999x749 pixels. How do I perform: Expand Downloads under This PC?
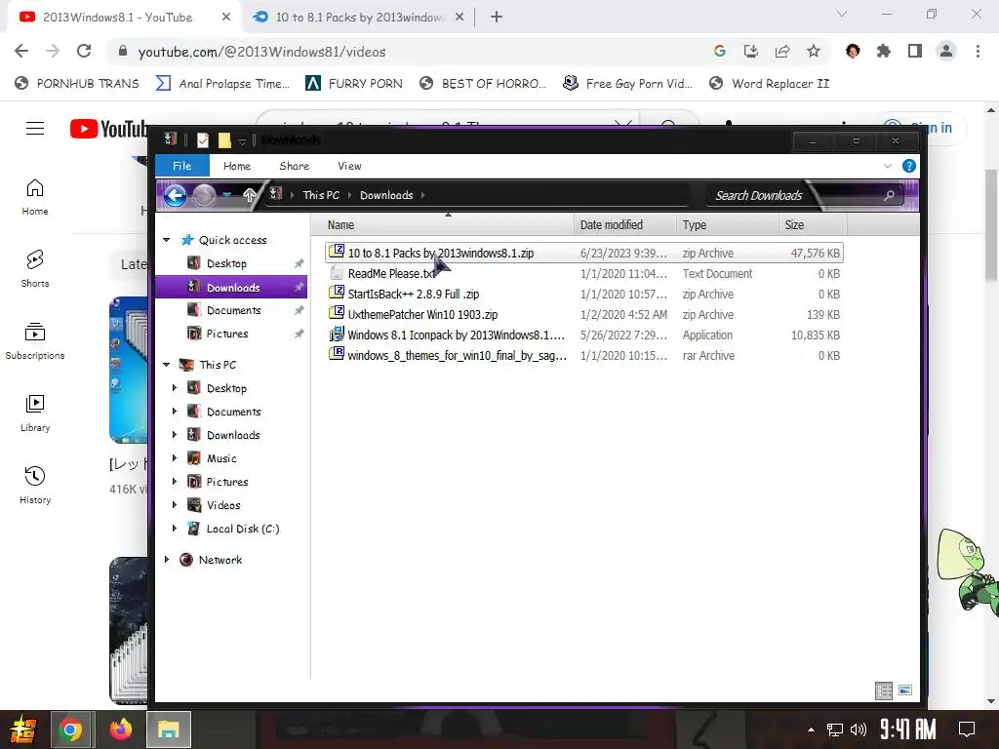point(175,434)
